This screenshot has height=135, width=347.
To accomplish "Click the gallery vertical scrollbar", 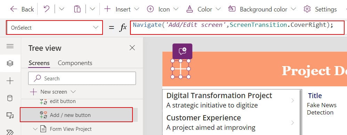I will click(300, 112).
